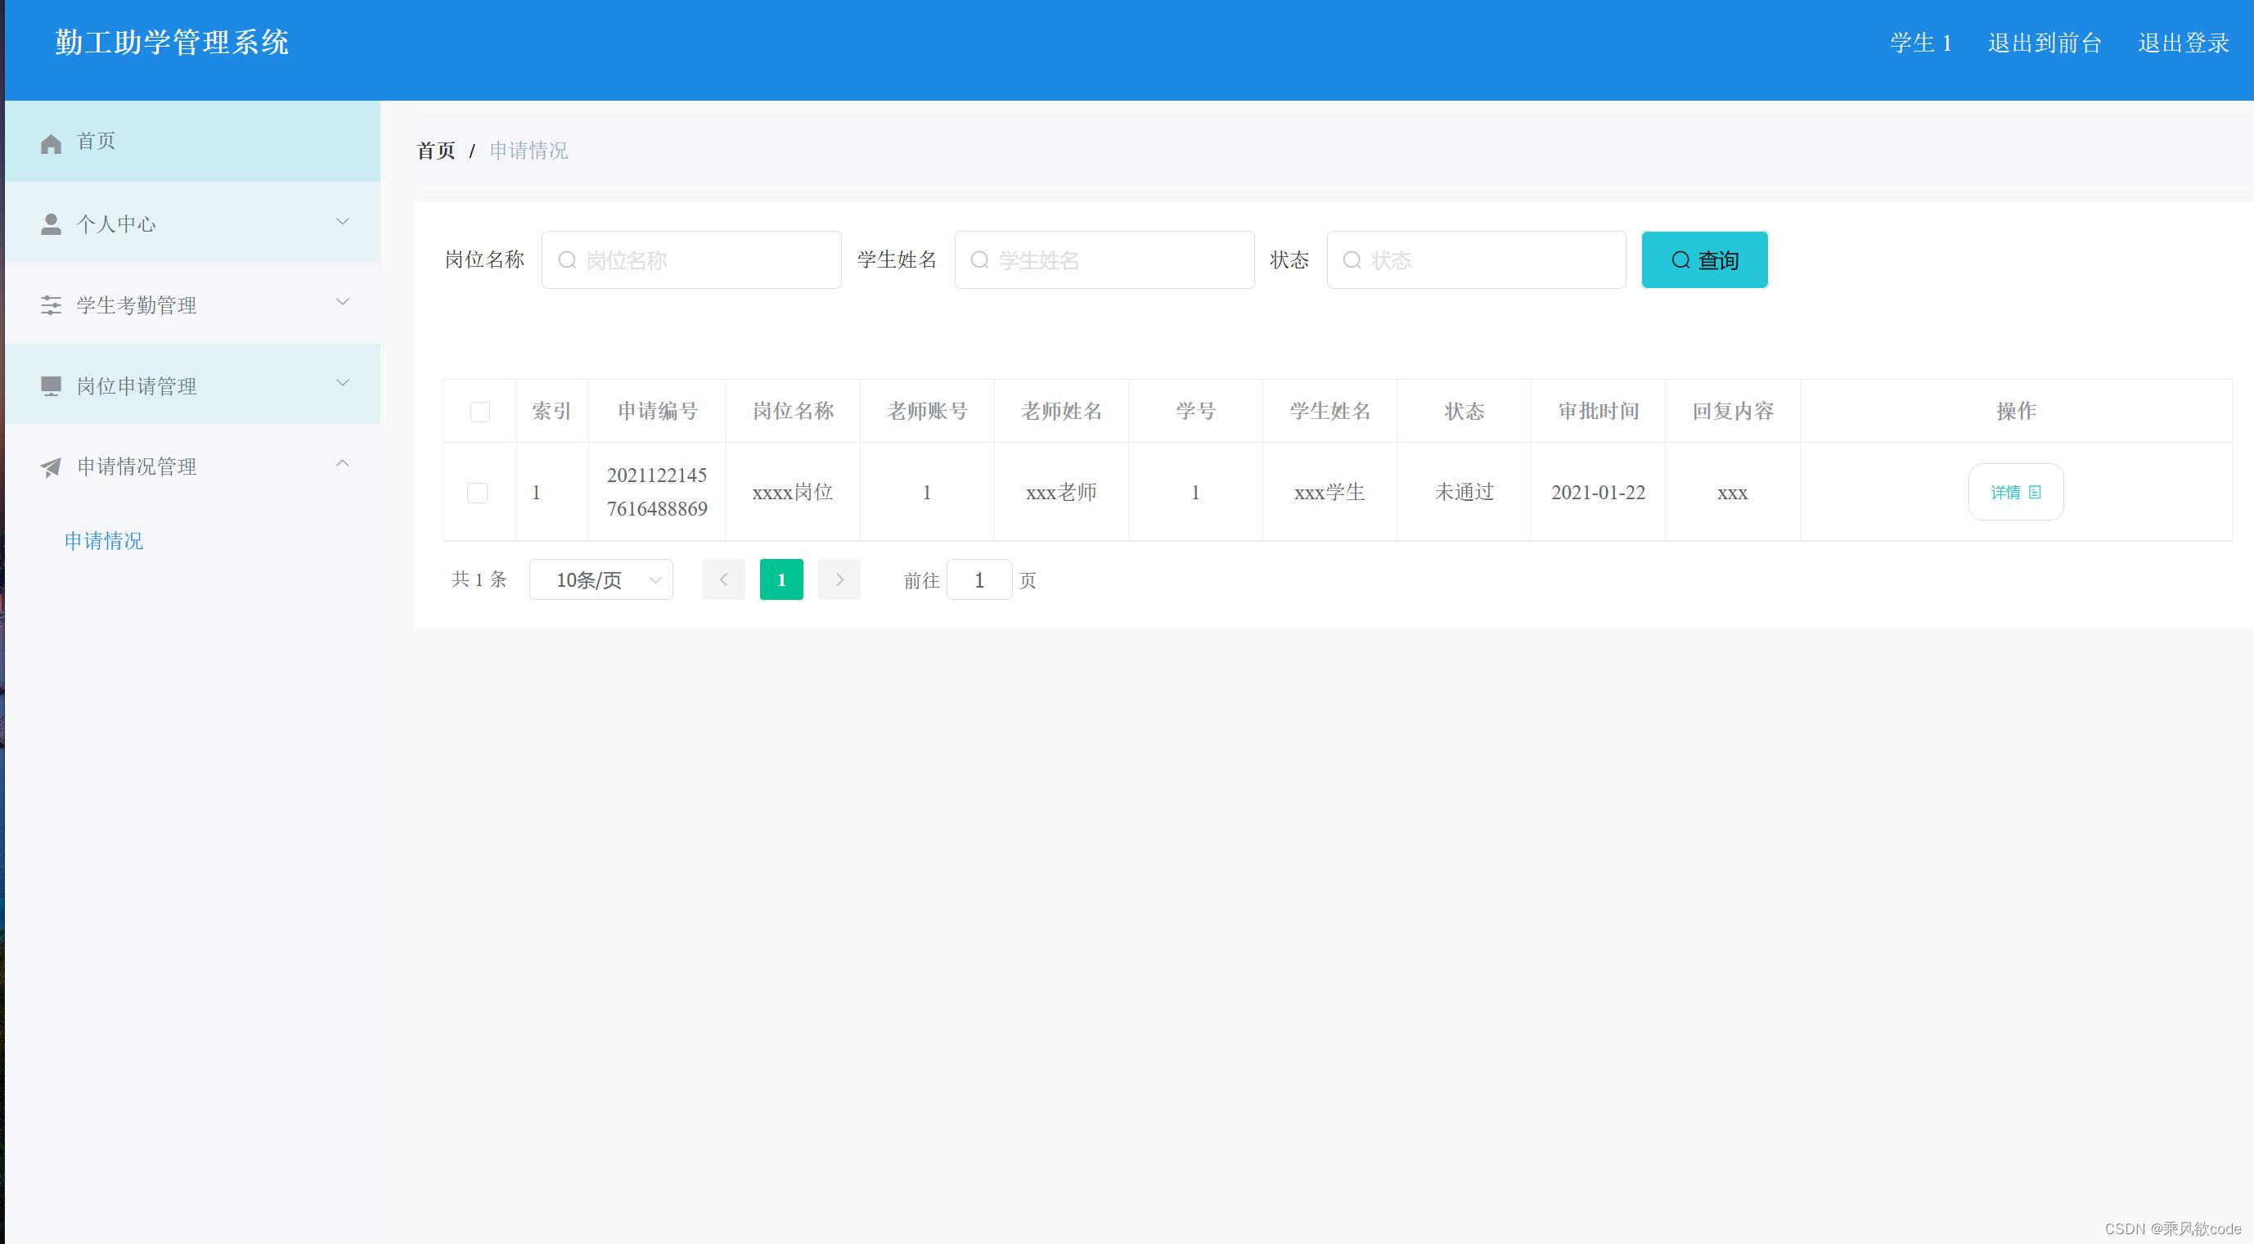Screen dimensions: 2254x1244
Task: Click the 查询 search button
Action: [x=1703, y=259]
